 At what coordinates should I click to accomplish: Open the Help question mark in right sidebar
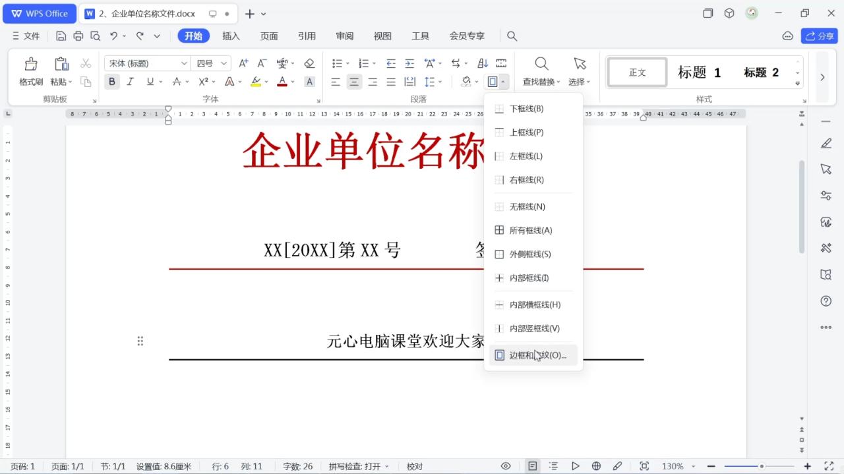pyautogui.click(x=826, y=301)
